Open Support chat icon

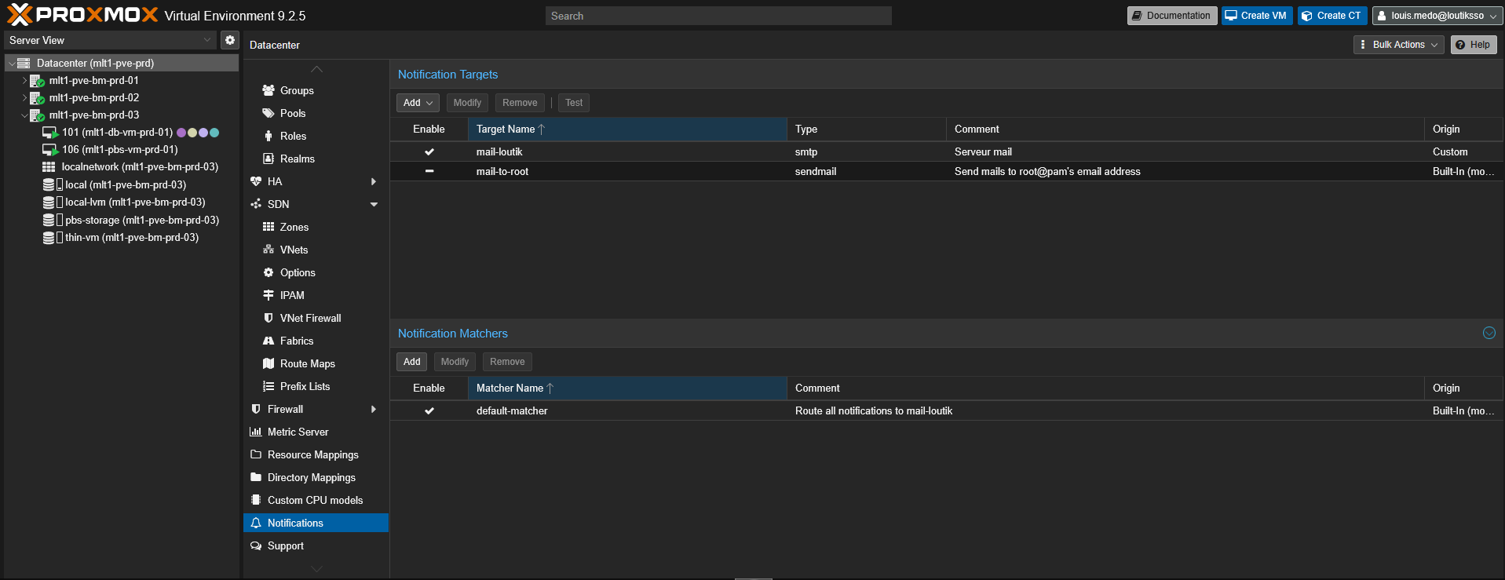pos(256,545)
